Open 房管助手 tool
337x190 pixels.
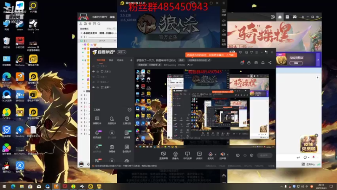112,120
